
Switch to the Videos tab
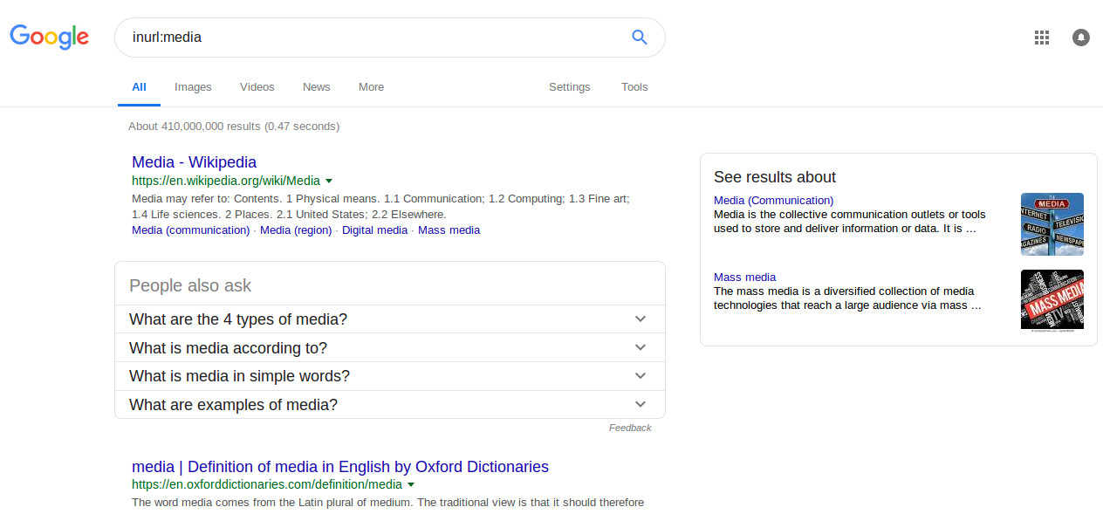[x=257, y=87]
